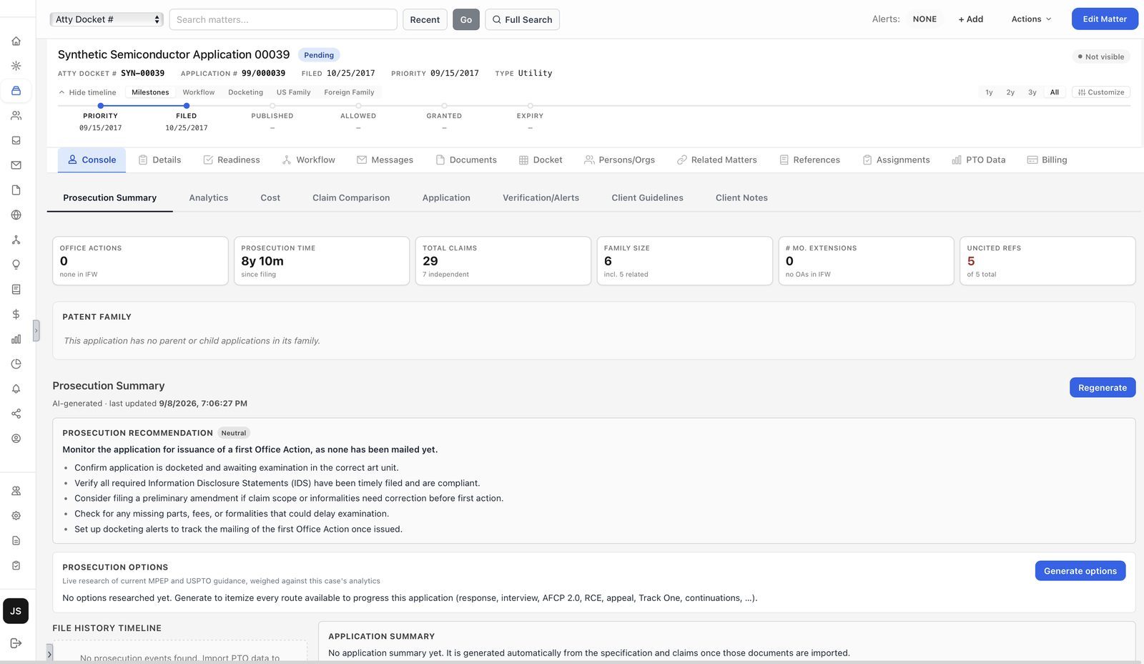Switch to the PTO Data tab
This screenshot has height=664, width=1144.
(x=978, y=160)
